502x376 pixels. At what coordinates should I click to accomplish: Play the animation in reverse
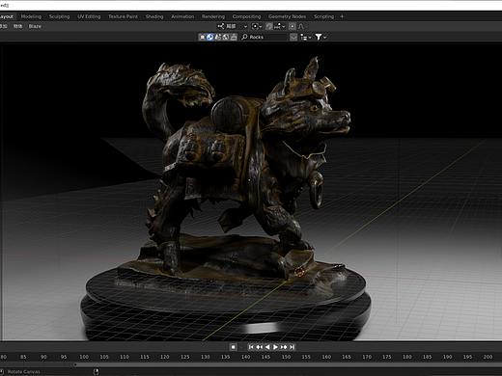pos(267,347)
